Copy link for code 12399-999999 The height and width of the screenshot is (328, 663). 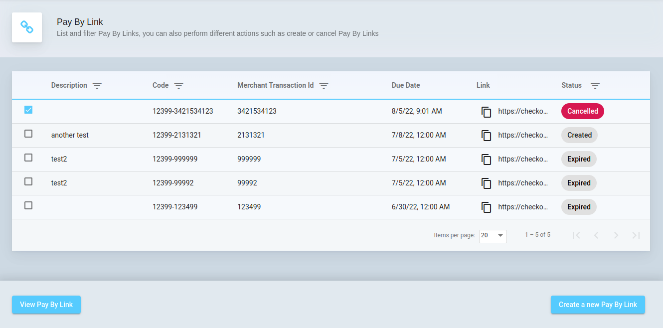click(x=486, y=160)
